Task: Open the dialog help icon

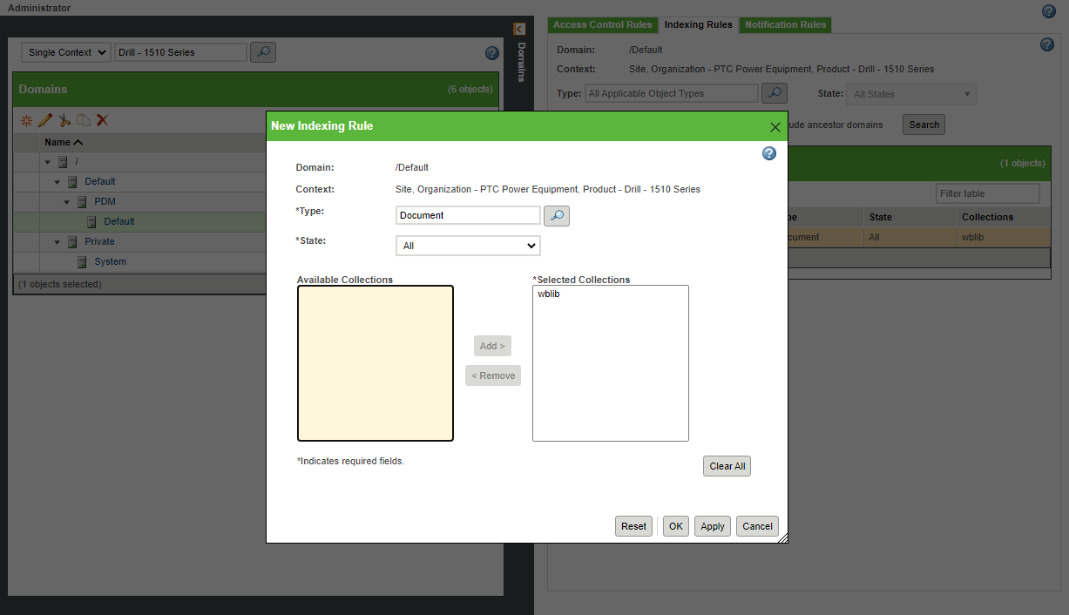Action: (x=769, y=153)
